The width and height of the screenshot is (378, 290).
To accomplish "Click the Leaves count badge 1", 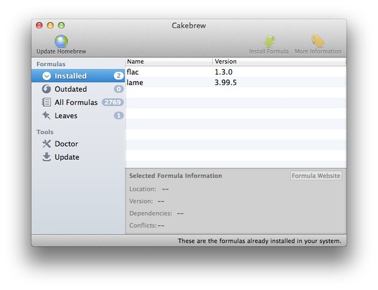I will pos(118,116).
